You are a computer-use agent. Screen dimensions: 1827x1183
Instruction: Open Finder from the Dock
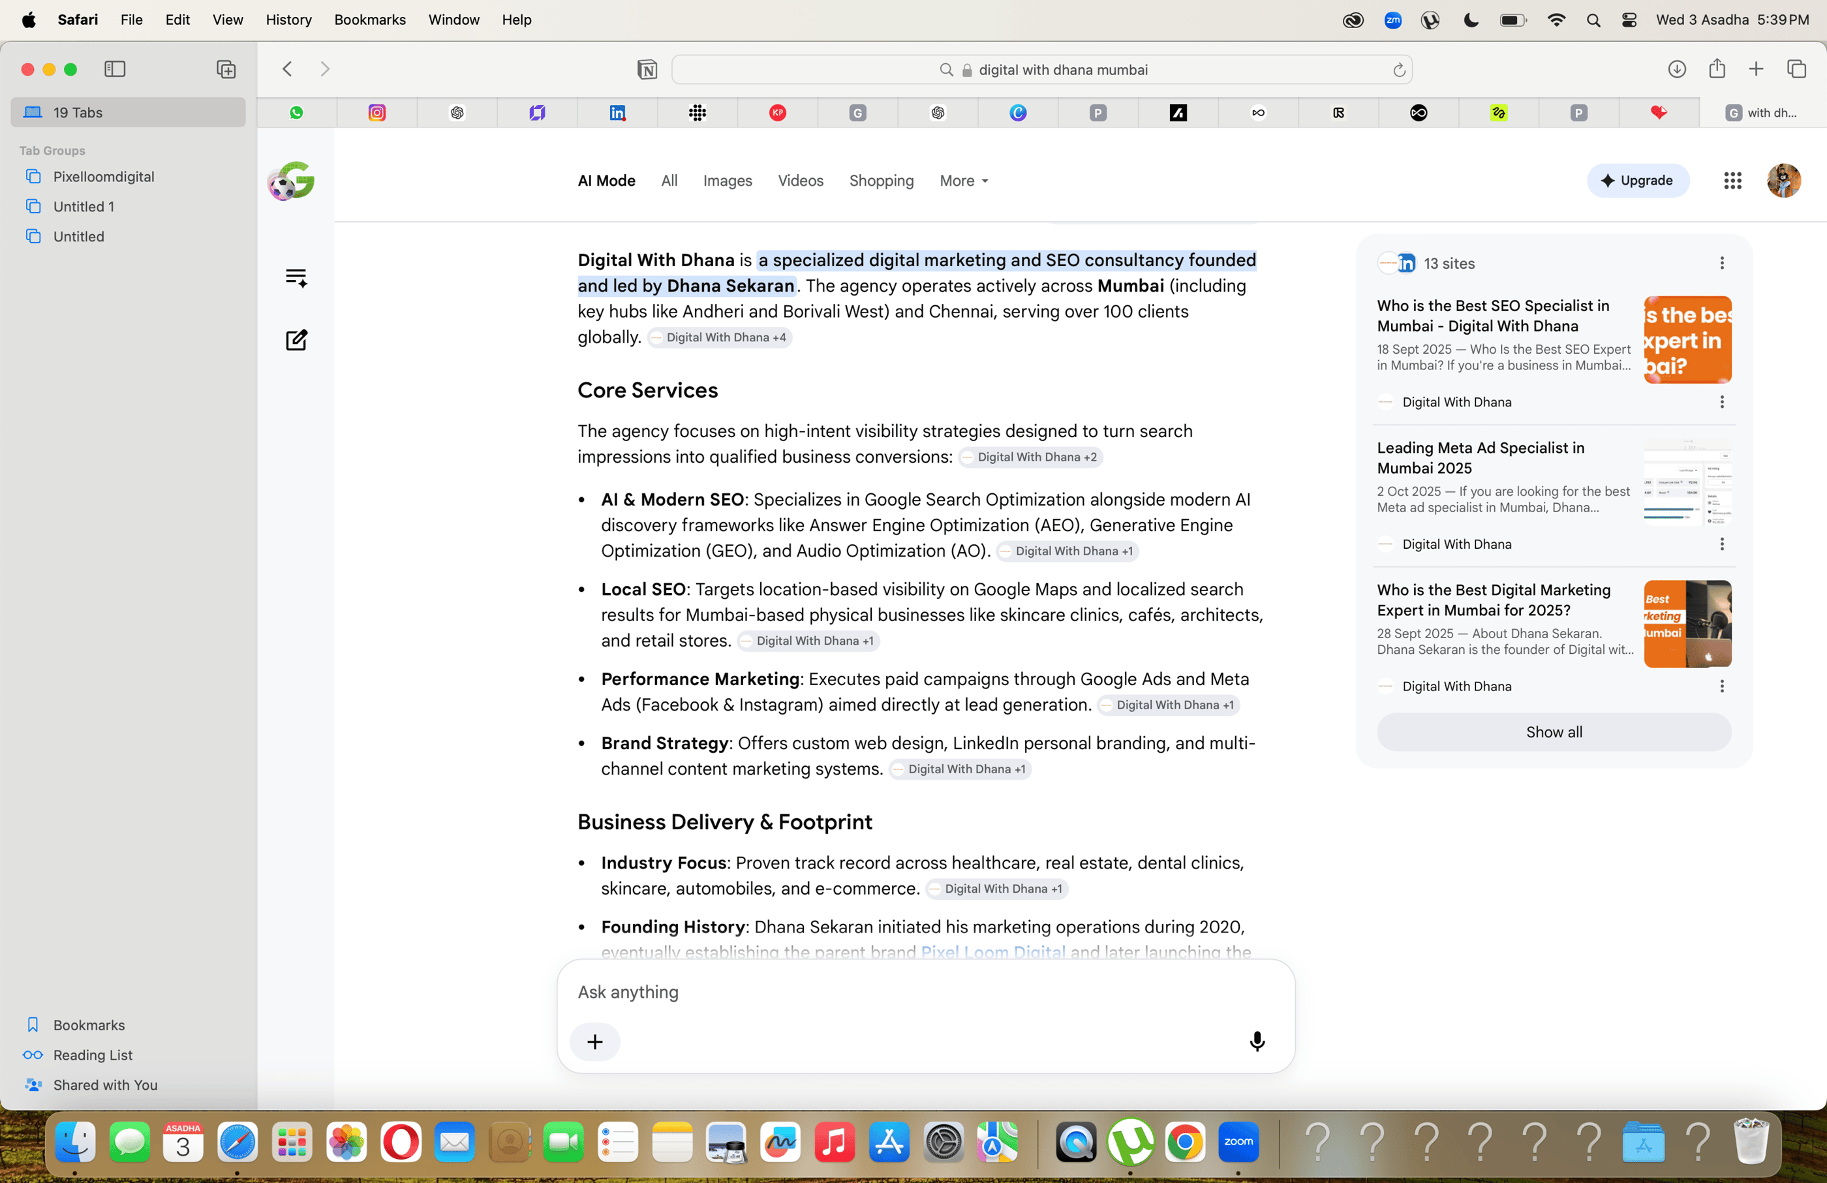pyautogui.click(x=75, y=1143)
